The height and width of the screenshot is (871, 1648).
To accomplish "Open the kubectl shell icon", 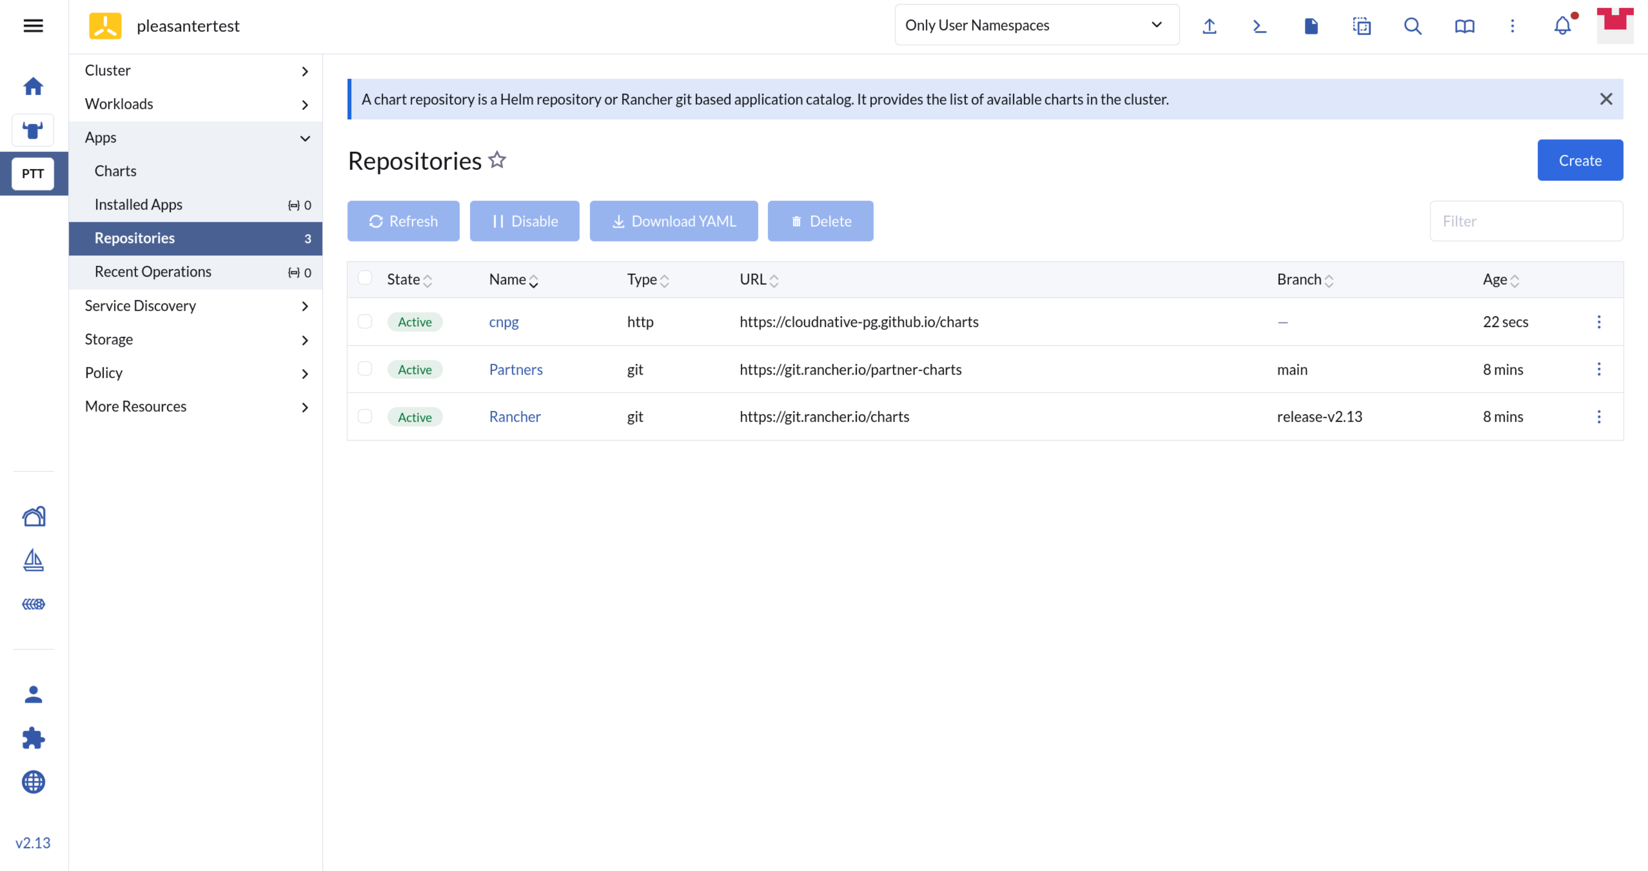I will (1259, 26).
